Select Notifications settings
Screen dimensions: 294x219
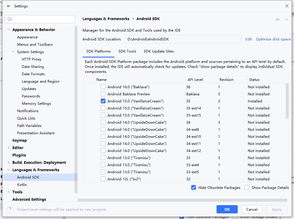28,111
